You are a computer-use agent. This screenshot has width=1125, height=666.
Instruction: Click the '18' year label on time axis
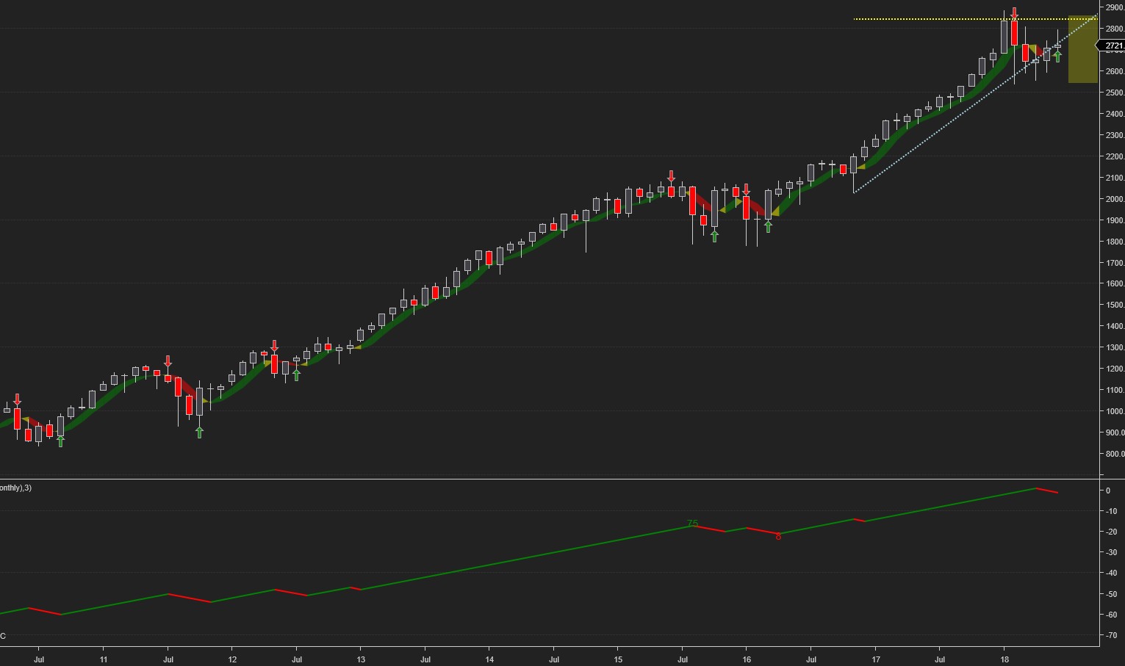point(1004,659)
